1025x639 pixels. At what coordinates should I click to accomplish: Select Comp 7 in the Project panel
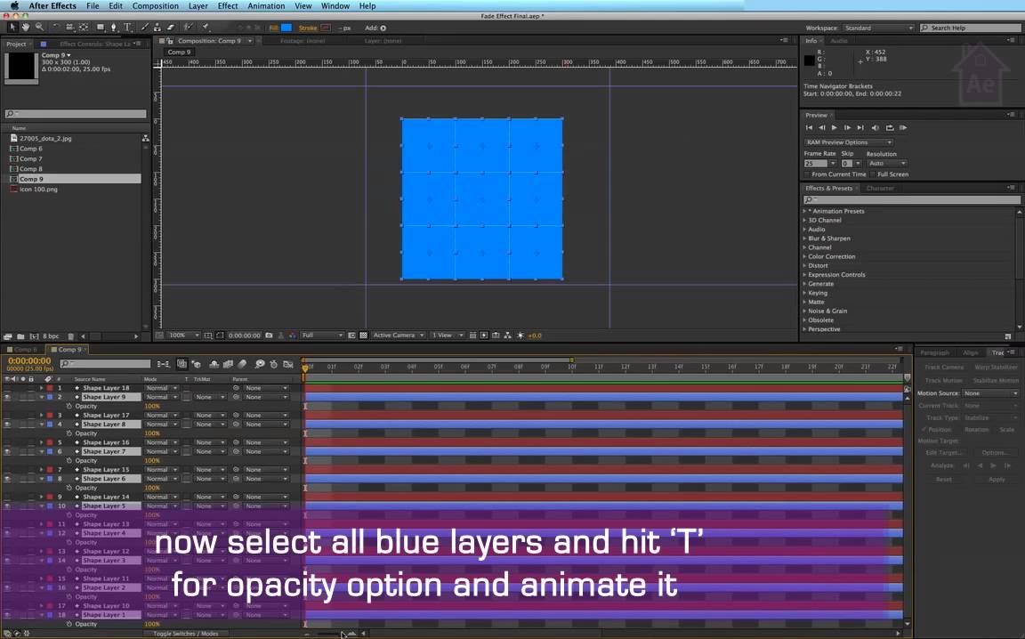(31, 159)
